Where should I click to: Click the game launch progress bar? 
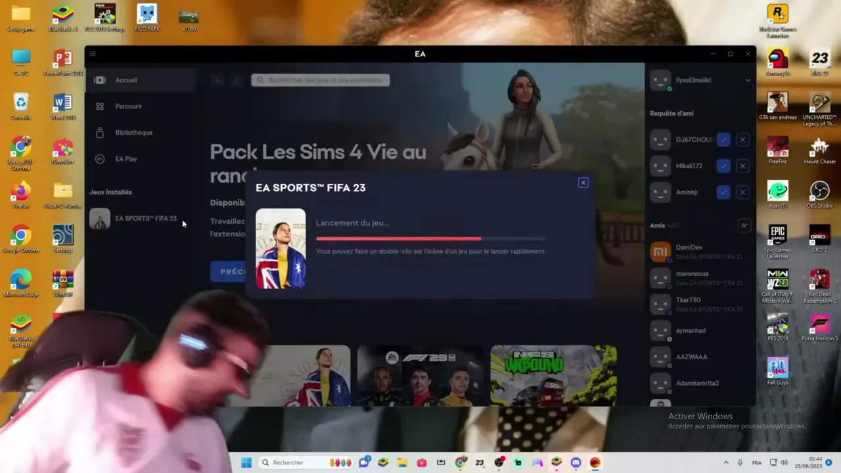point(431,238)
